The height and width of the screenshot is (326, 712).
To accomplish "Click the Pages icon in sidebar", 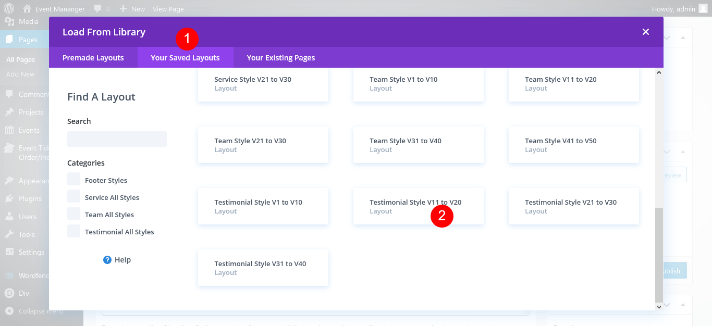I will (x=9, y=39).
